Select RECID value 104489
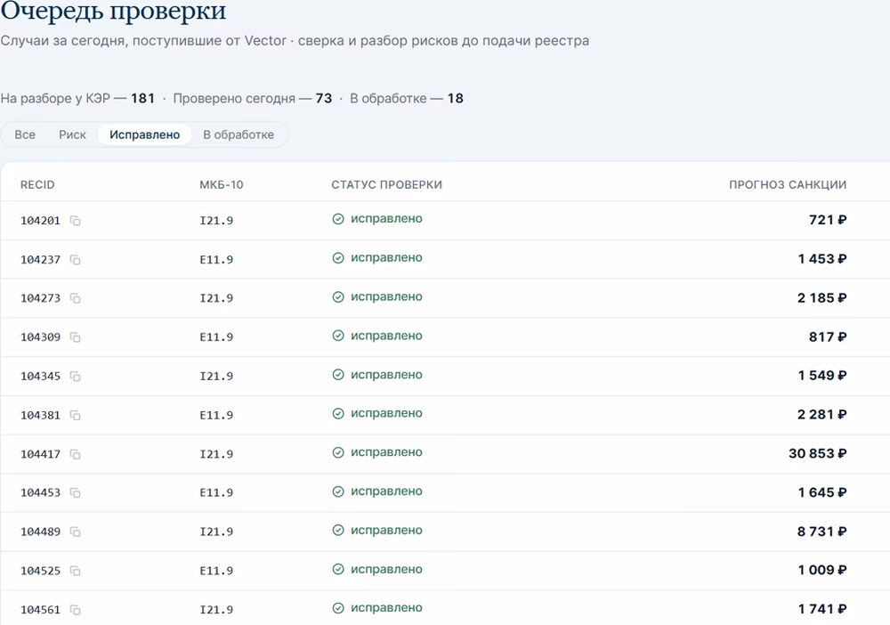Screen dimensions: 890x625 tap(40, 532)
